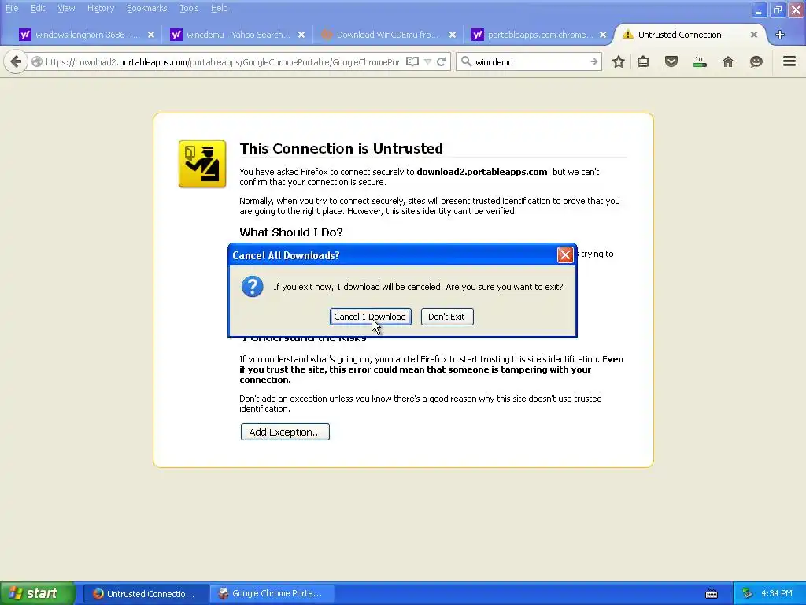The height and width of the screenshot is (605, 806).
Task: Open the Bookmarks menu
Action: pos(146,8)
